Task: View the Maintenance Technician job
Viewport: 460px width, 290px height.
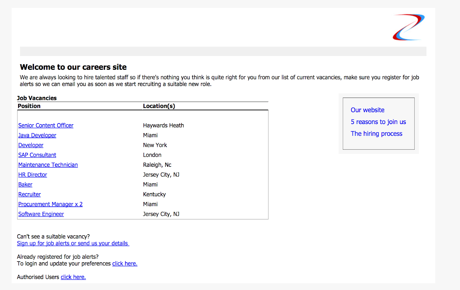Action: tap(48, 165)
